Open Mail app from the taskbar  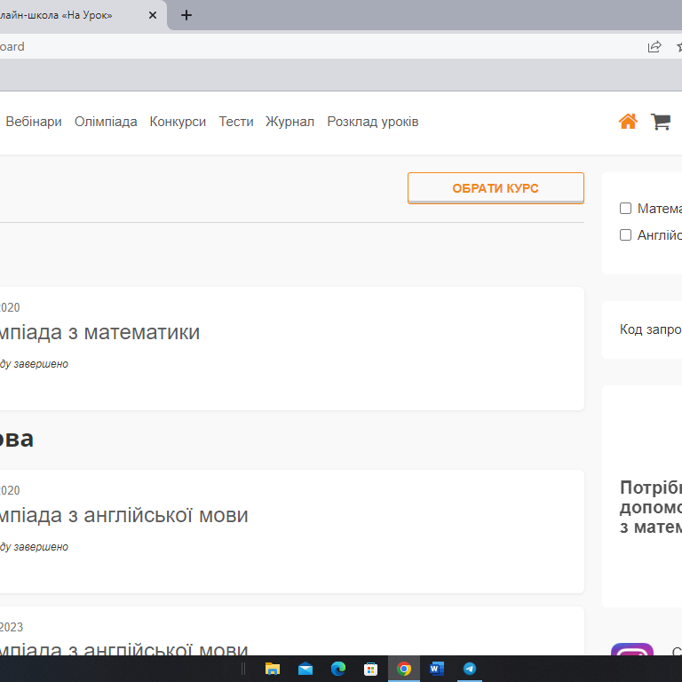click(305, 669)
